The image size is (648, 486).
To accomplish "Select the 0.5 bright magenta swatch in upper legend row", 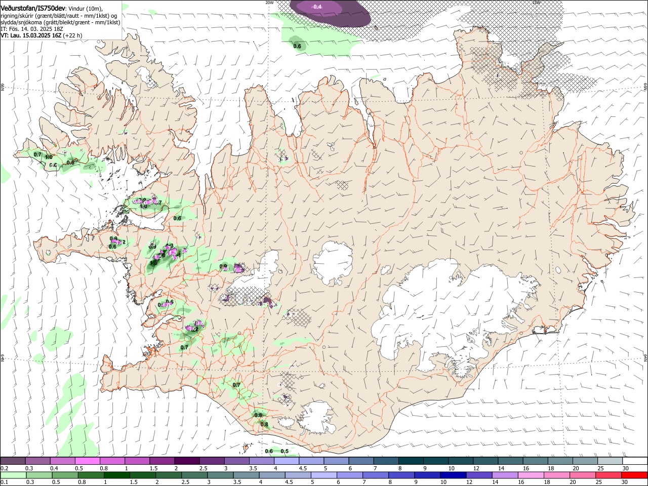I will coord(87,461).
